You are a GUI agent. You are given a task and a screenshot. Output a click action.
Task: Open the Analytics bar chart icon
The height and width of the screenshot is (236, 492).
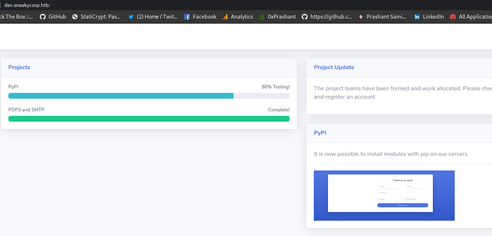point(225,17)
